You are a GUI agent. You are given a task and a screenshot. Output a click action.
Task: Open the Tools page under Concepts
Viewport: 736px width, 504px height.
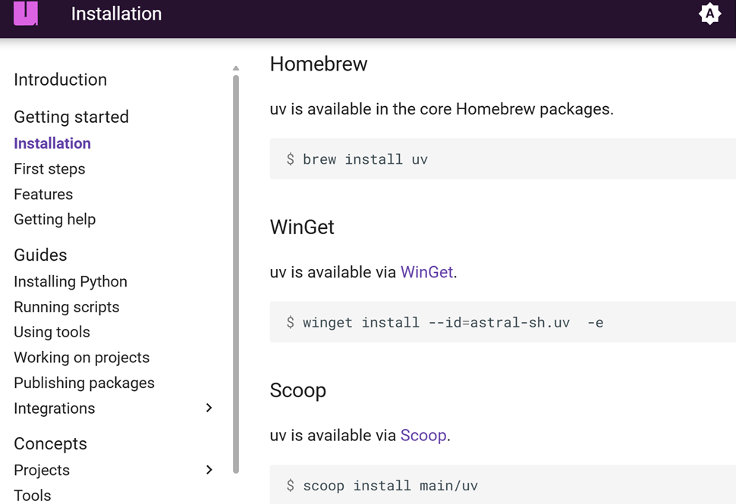[33, 495]
